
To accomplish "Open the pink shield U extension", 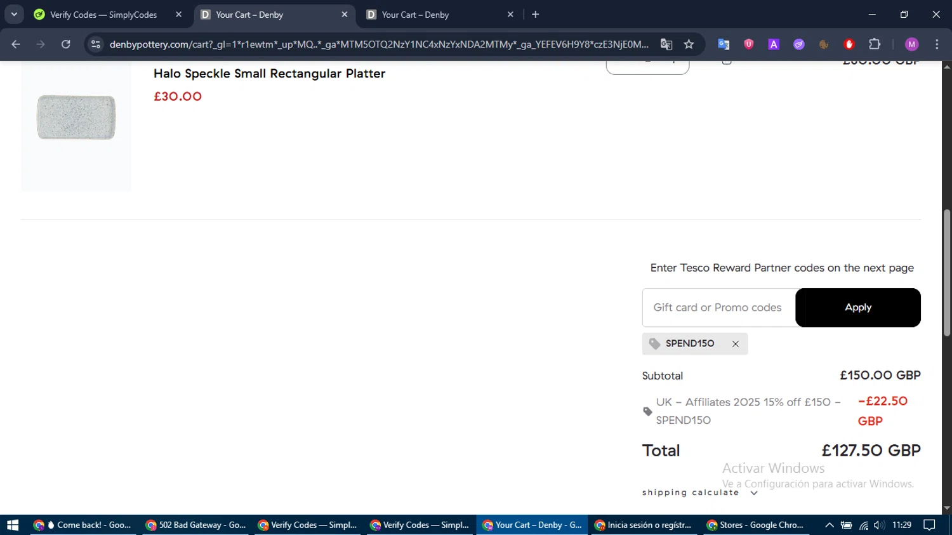I will (749, 44).
